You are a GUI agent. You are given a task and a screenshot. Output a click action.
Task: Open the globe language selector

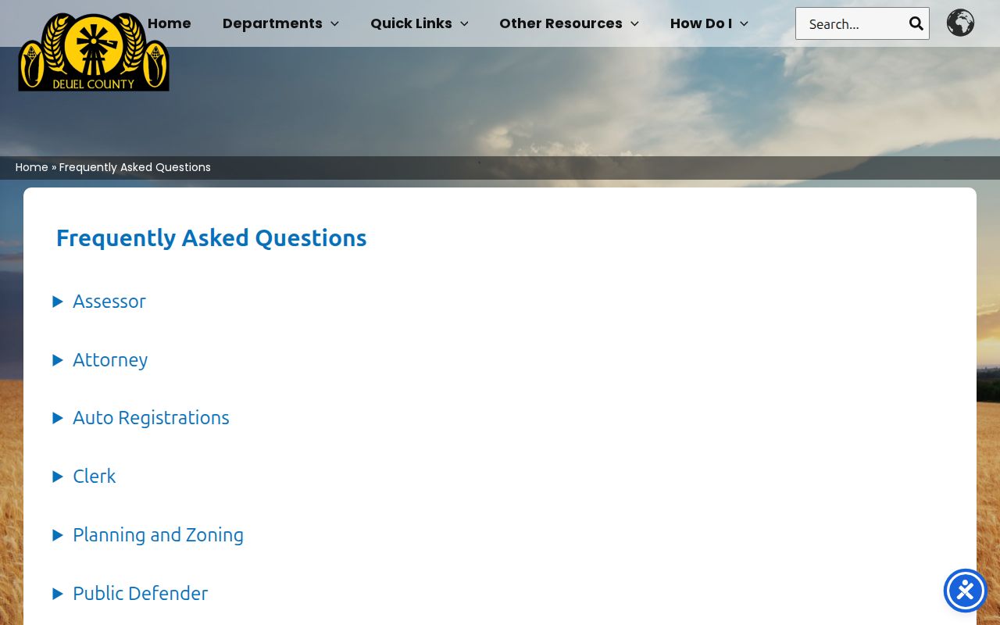[x=960, y=23]
